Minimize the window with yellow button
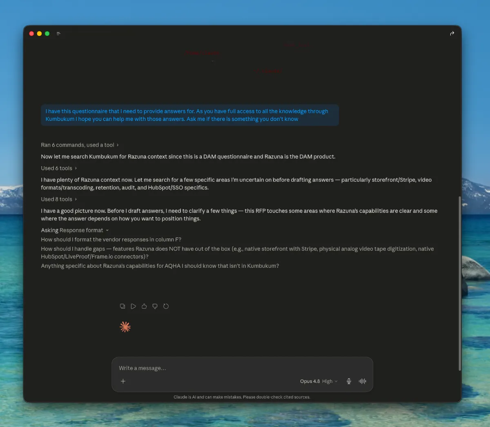490x427 pixels. click(39, 33)
